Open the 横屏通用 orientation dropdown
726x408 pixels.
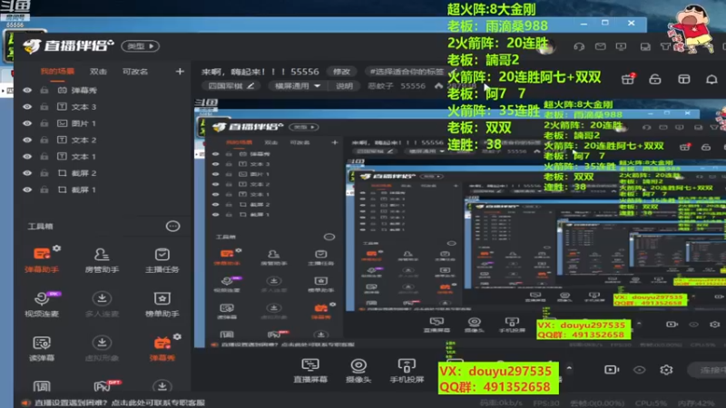[298, 86]
